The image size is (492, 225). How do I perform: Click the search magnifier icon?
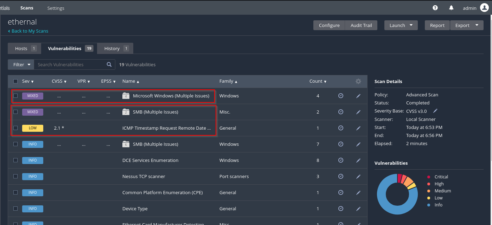coord(109,64)
